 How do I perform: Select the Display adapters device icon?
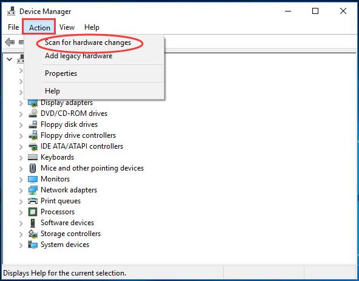tap(33, 103)
